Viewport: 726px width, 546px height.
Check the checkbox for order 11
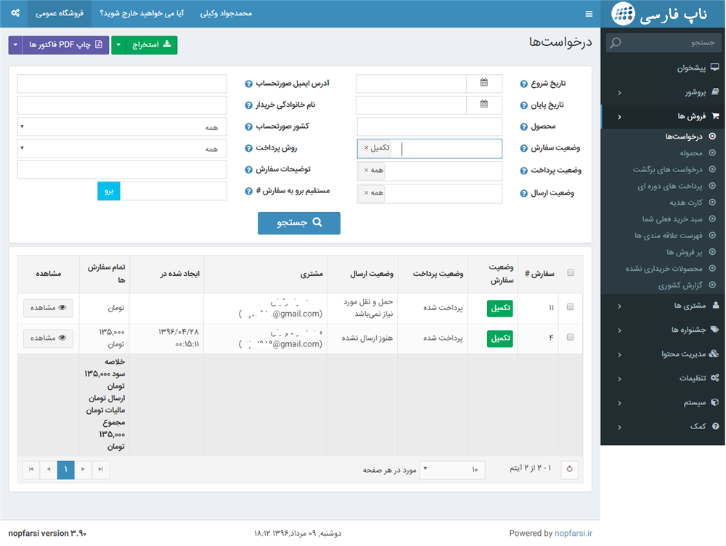pyautogui.click(x=570, y=308)
